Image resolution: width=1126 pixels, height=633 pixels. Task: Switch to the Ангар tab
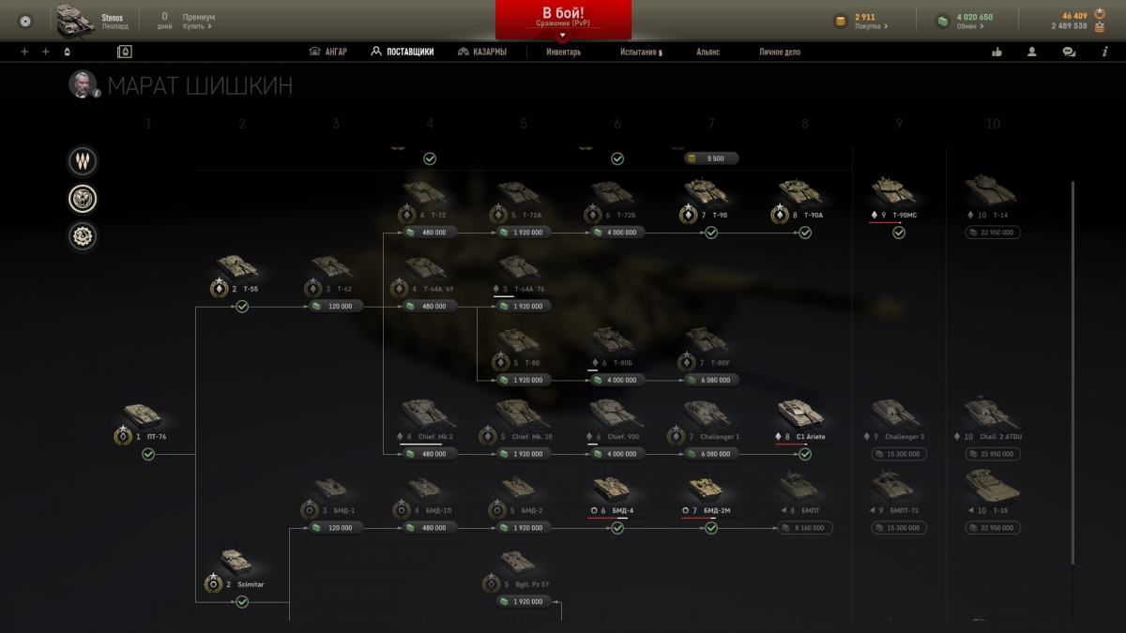pyautogui.click(x=328, y=52)
